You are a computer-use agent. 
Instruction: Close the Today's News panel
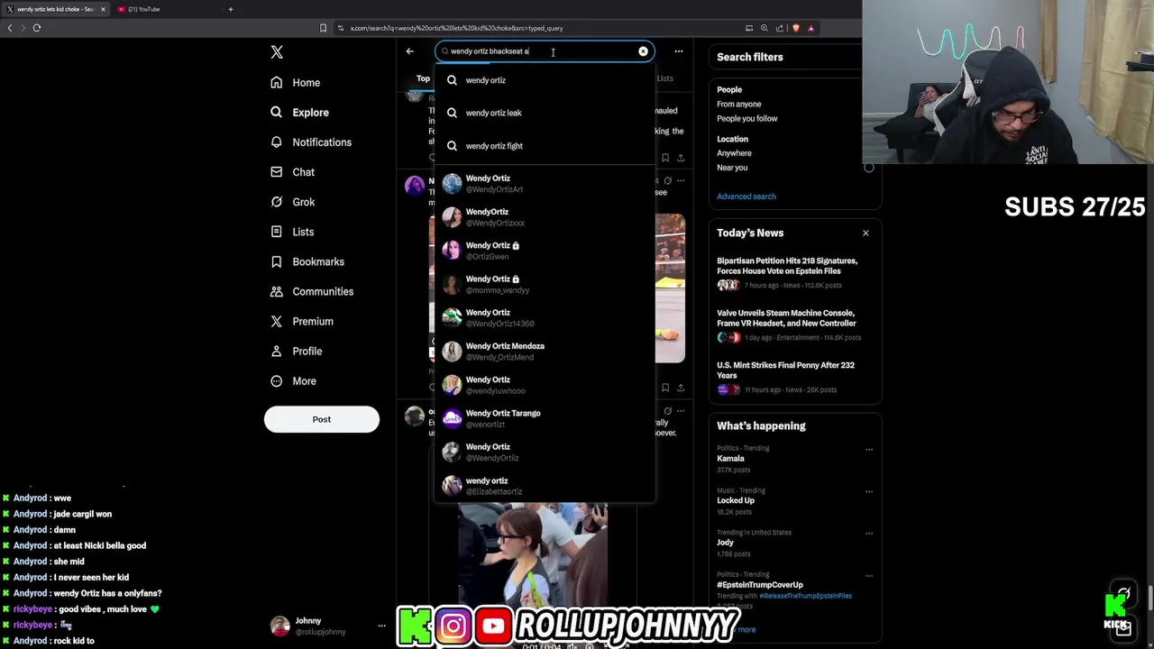point(865,233)
